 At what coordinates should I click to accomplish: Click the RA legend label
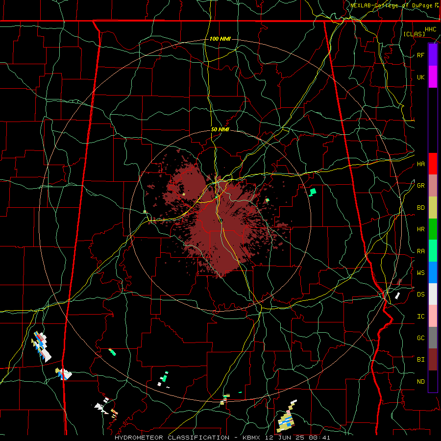click(421, 251)
